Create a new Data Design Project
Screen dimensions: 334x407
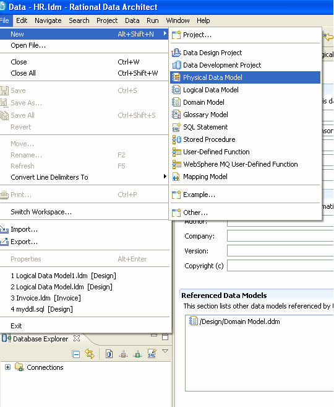(x=245, y=53)
